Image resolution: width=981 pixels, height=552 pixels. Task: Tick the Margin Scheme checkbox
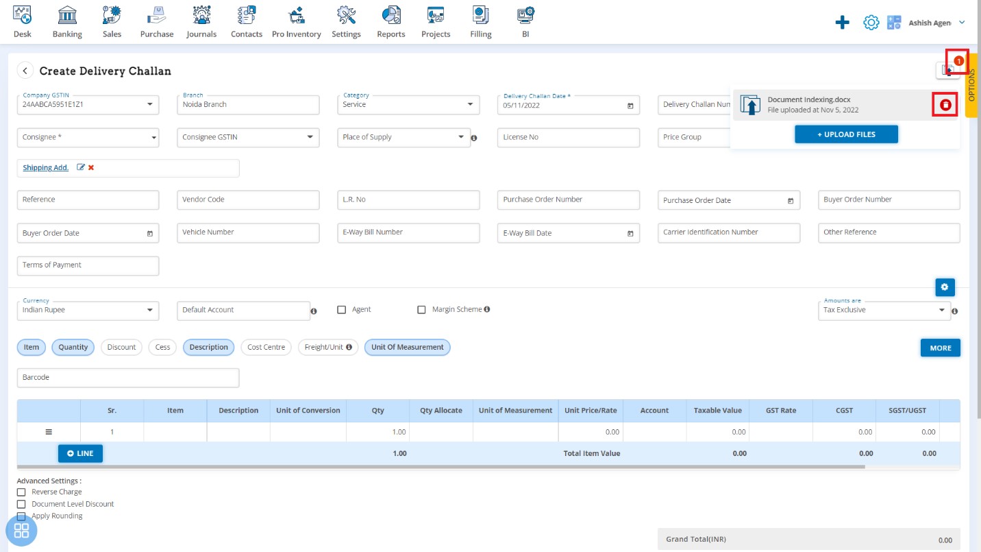(421, 310)
